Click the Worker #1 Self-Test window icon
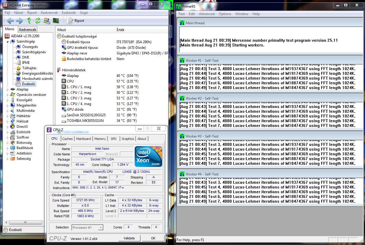 click(x=182, y=60)
